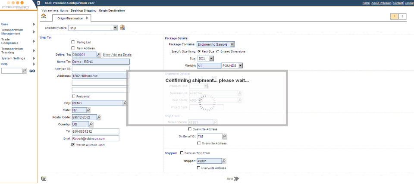Click the Precision logo
This screenshot has height=184, width=414.
click(16, 5)
